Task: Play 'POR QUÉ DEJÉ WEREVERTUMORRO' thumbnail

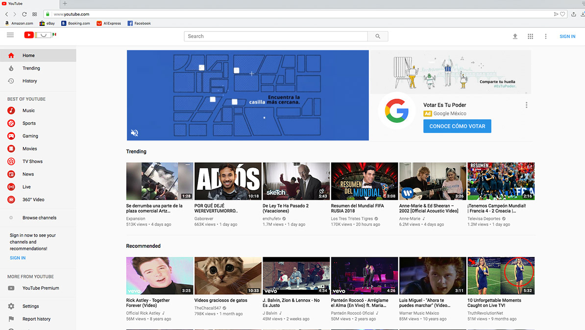Action: (228, 181)
